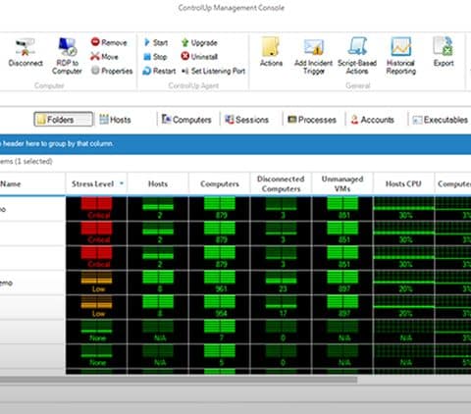Image resolution: width=471 pixels, height=414 pixels.
Task: Click Disconnected Computers cell showing 23
Action: [x=281, y=283]
